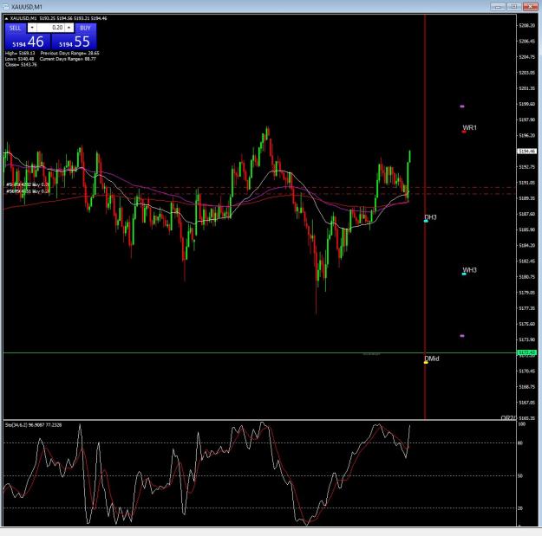Click the SELL button in one-click trading panel

click(x=16, y=28)
